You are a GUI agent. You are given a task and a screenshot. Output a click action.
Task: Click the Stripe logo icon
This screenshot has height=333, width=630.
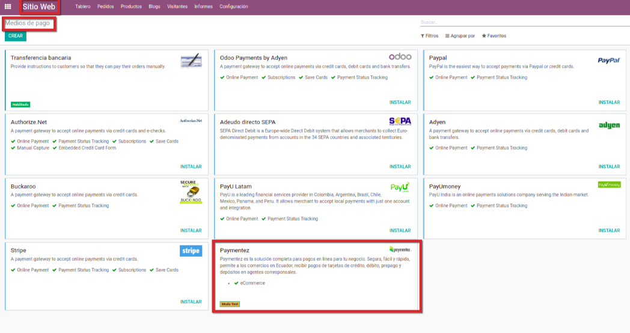click(x=191, y=251)
